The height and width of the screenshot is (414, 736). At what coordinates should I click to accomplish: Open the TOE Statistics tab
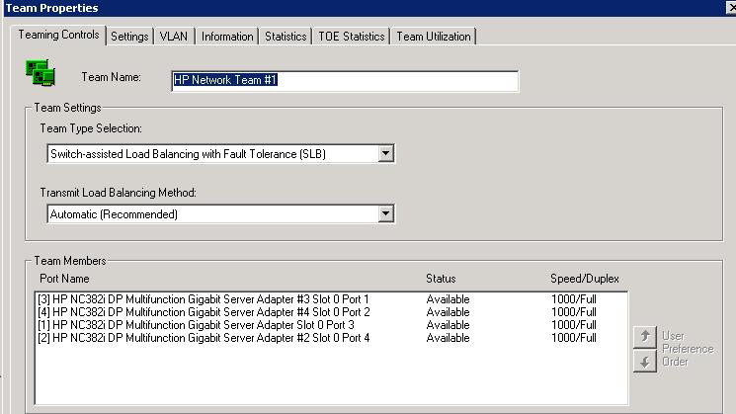[x=352, y=37]
